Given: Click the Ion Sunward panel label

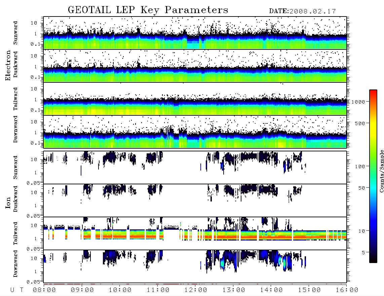Looking at the screenshot, I should 15,168.
